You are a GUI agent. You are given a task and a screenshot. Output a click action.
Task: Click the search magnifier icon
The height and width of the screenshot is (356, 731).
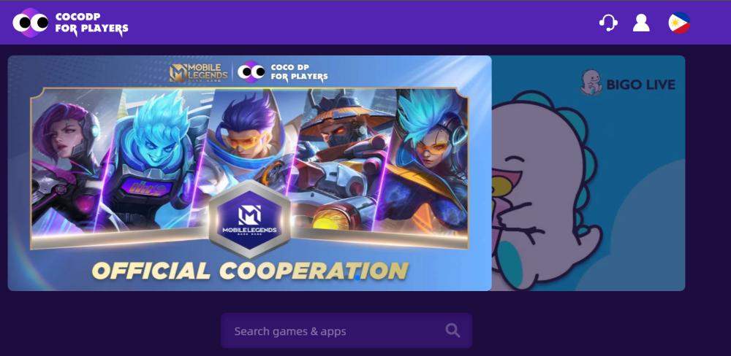(452, 331)
